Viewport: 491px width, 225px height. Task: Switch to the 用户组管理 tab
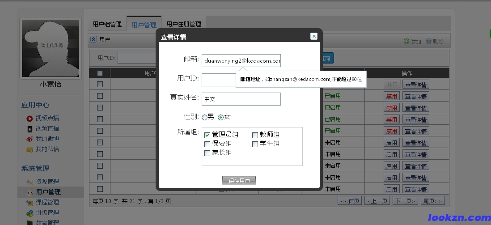107,24
